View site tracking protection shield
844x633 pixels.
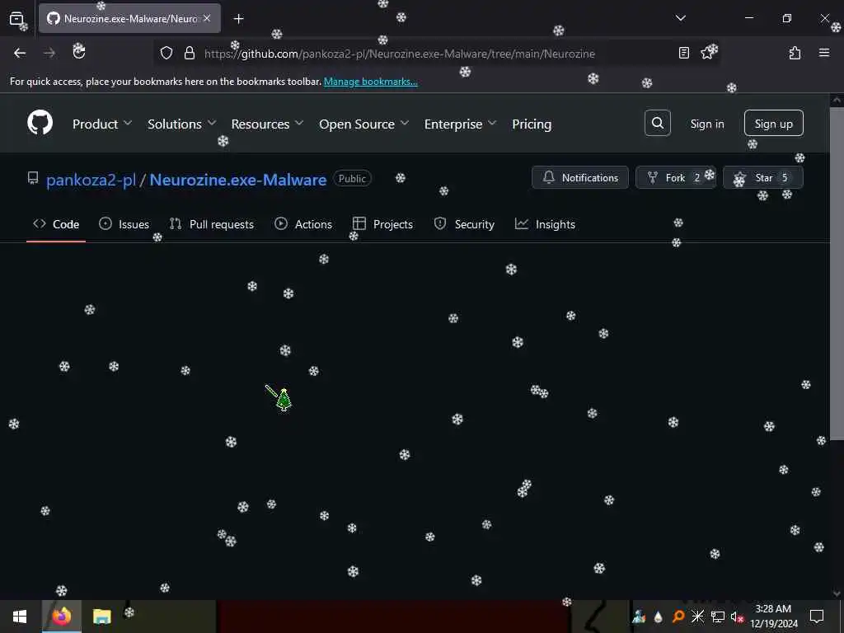[x=166, y=53]
